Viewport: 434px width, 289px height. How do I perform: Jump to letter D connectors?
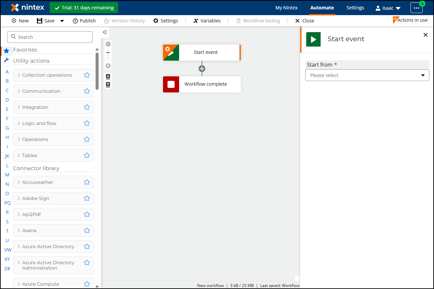7,100
